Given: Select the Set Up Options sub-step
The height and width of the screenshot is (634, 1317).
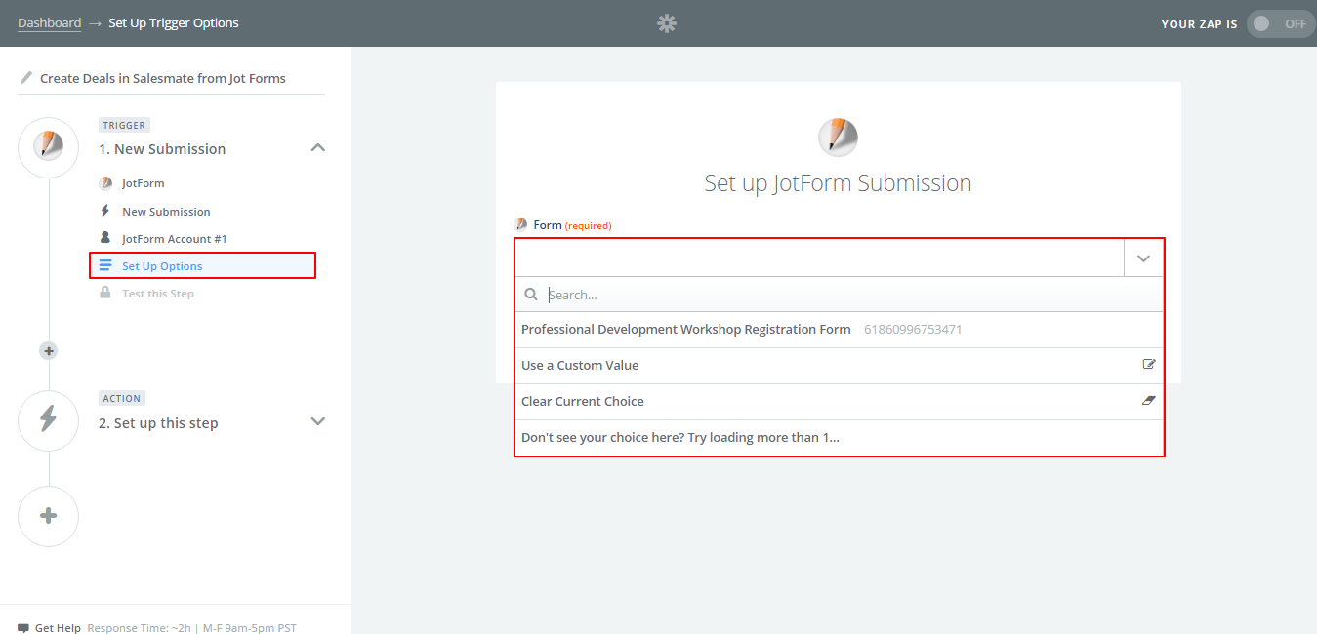Looking at the screenshot, I should 202,265.
